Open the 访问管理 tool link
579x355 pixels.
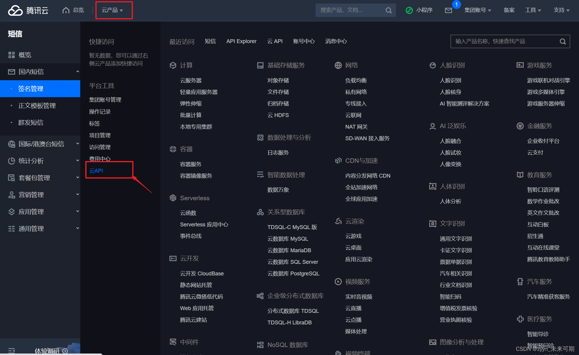click(x=100, y=147)
